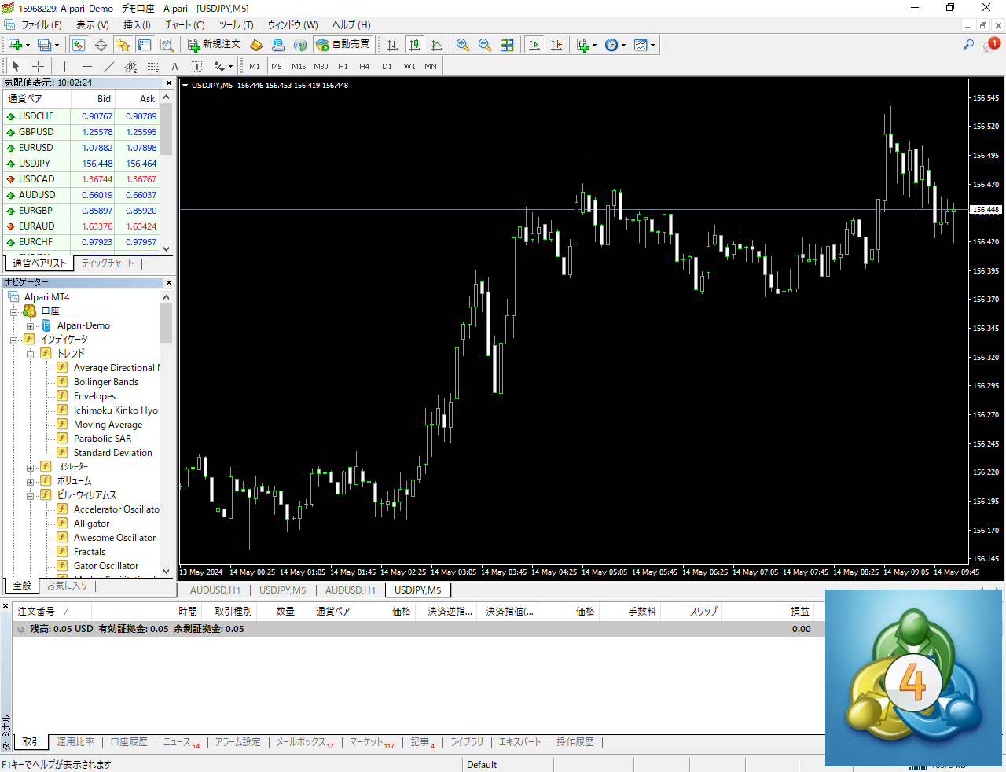Select the text label T tool
Viewport: 1006px width, 772px height.
pos(196,67)
